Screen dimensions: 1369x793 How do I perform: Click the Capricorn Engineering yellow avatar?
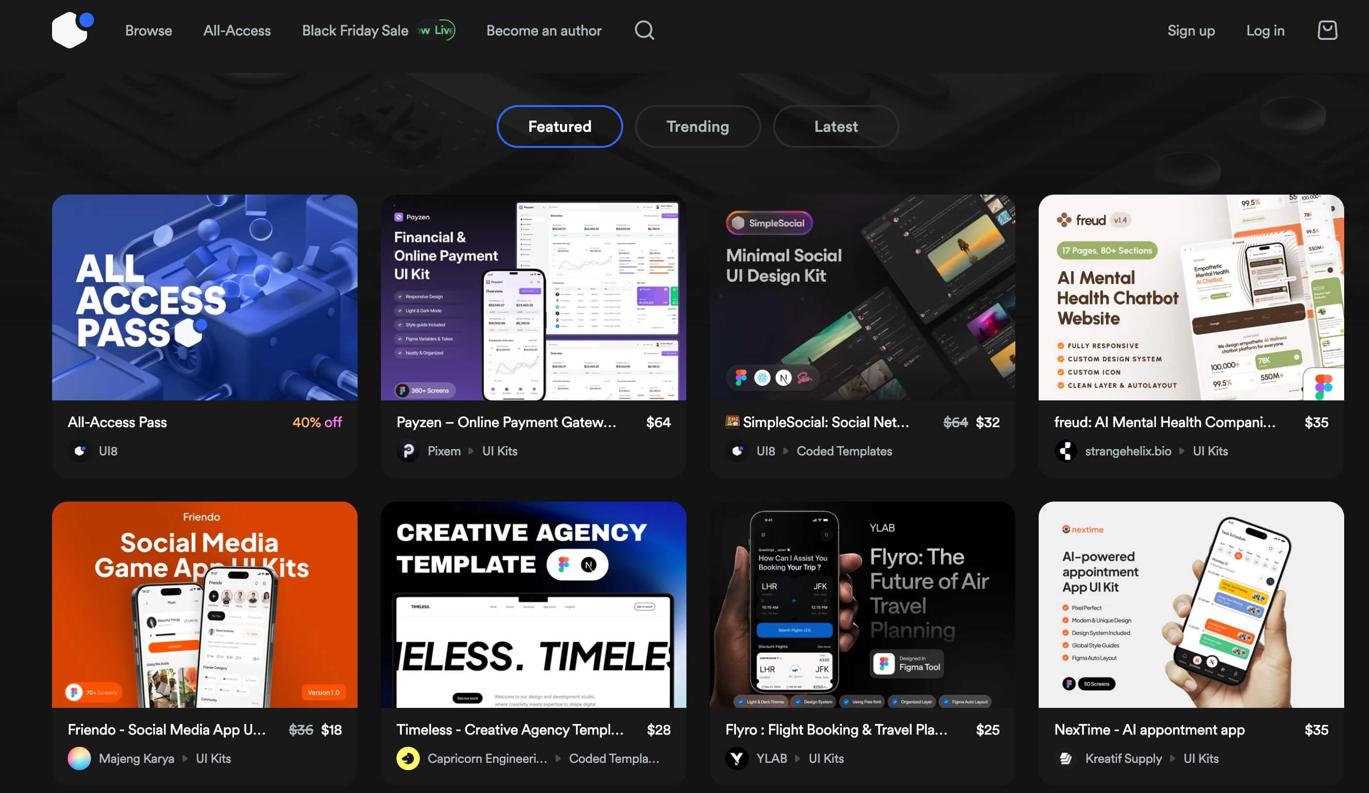(x=408, y=758)
